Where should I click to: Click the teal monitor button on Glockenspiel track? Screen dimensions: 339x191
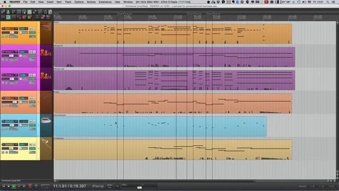click(23, 121)
